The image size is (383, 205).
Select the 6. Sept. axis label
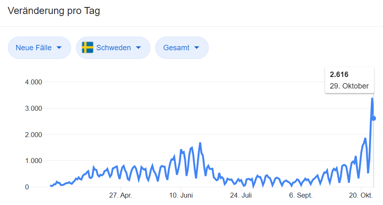(301, 195)
